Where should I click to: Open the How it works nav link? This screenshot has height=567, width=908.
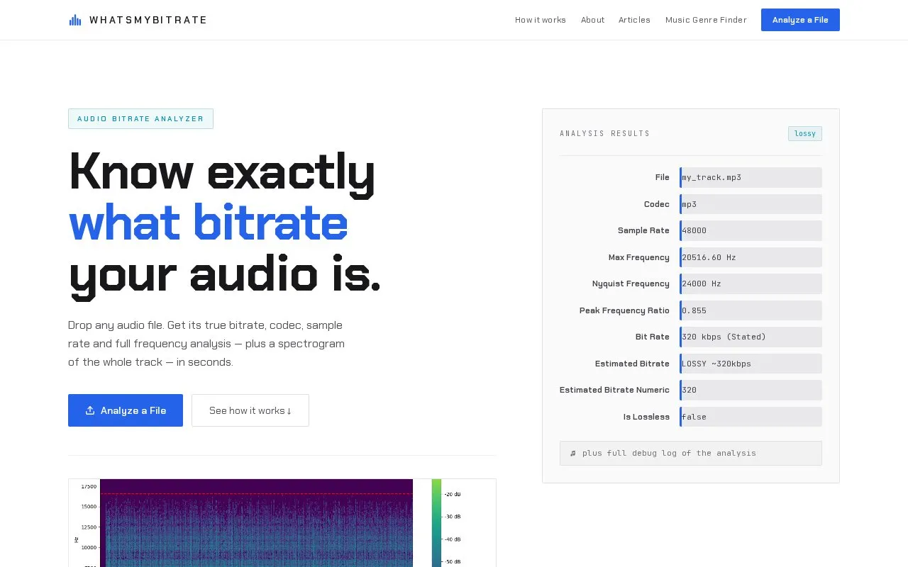click(x=541, y=20)
